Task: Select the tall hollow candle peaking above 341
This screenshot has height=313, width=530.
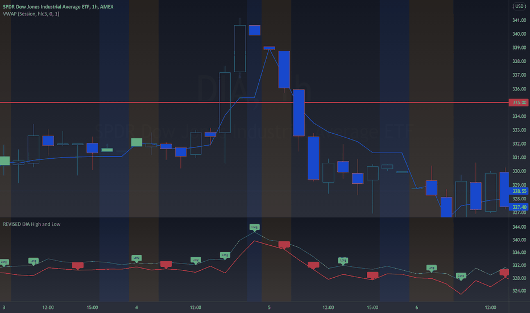Action: [x=240, y=48]
